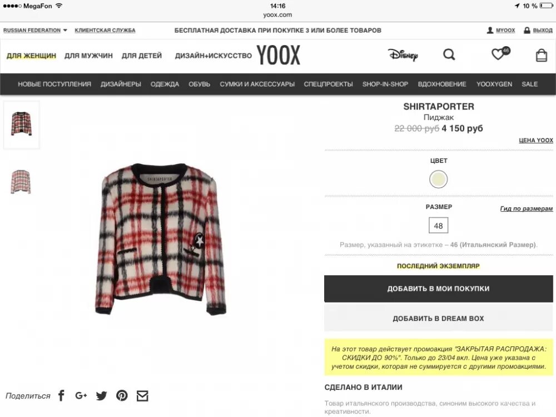Select size 48 option
This screenshot has height=417, width=556.
438,226
